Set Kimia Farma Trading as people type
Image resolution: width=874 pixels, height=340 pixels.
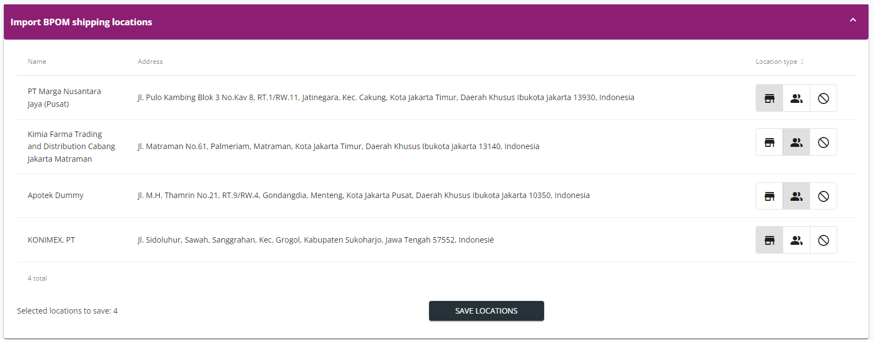pyautogui.click(x=796, y=142)
